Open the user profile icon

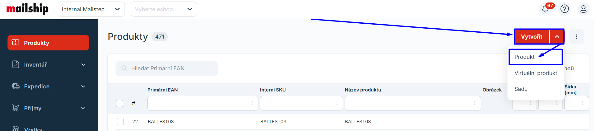tap(583, 9)
